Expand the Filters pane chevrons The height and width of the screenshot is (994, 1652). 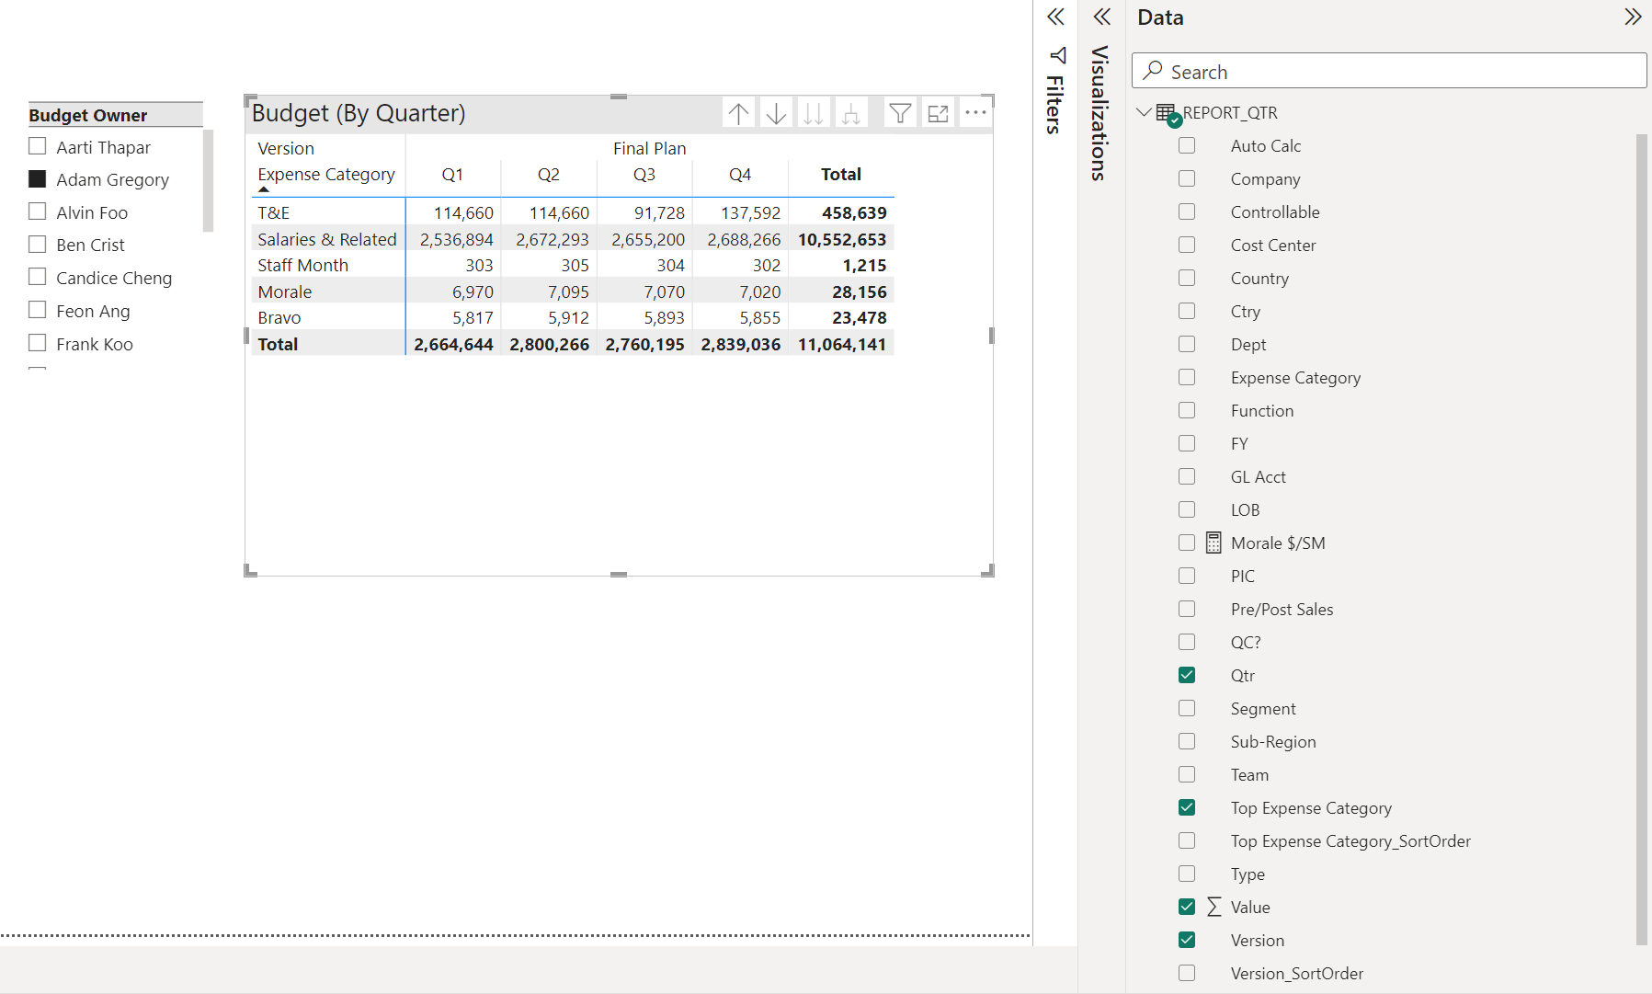[x=1055, y=17]
